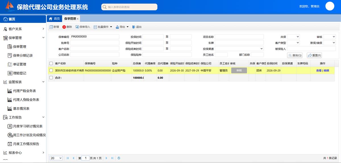Click the 查看 link in row
341x163 pixels.
pos(319,70)
